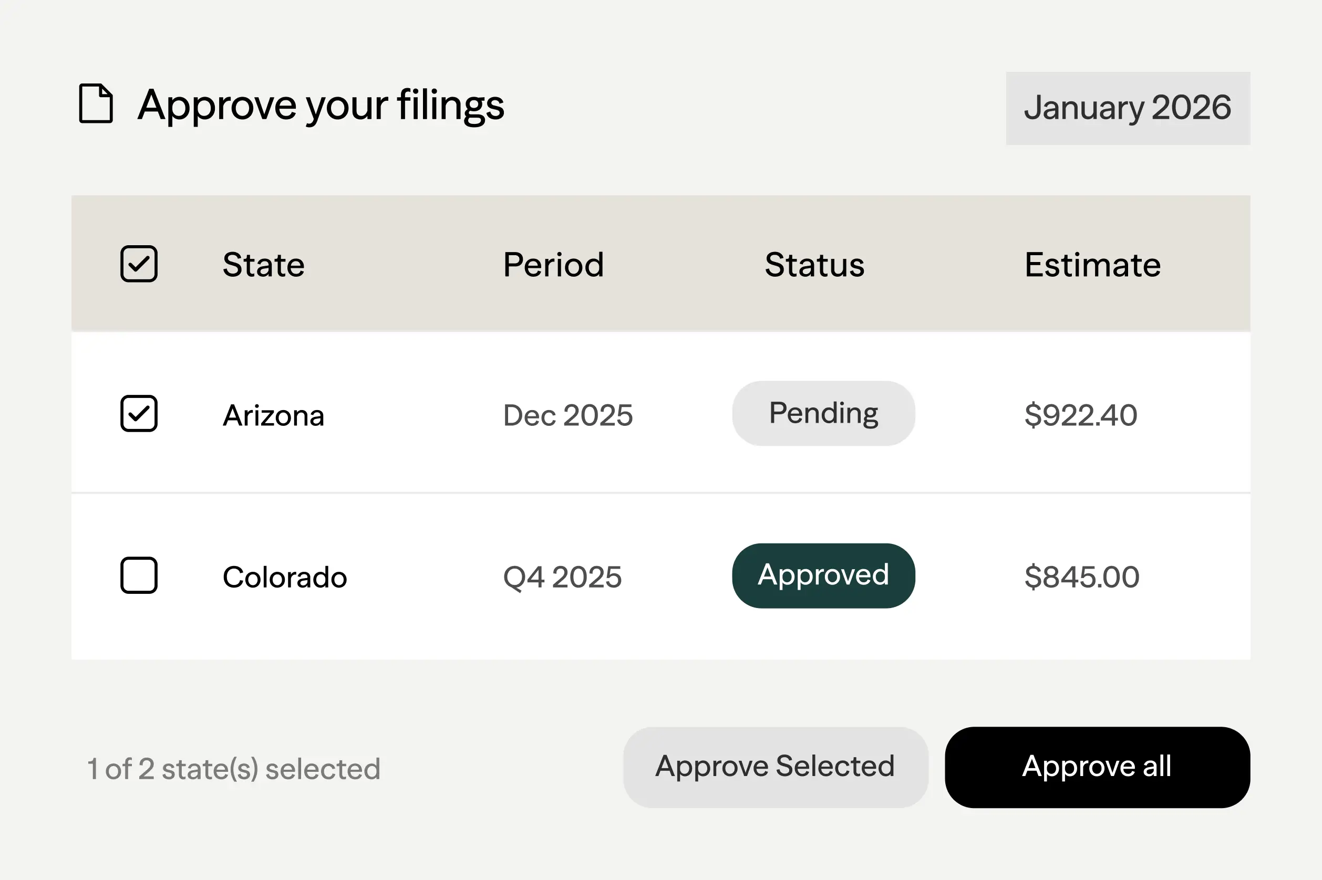Click the Status column header
This screenshot has height=880, width=1322.
[x=814, y=264]
